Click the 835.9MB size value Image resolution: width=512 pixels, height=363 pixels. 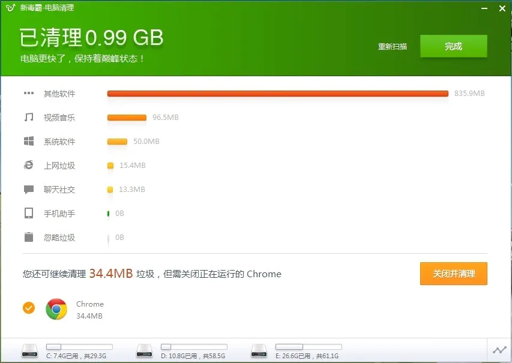[x=469, y=94]
